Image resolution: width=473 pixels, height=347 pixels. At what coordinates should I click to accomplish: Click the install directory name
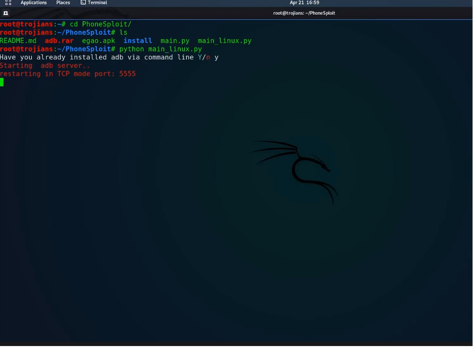[x=137, y=41]
